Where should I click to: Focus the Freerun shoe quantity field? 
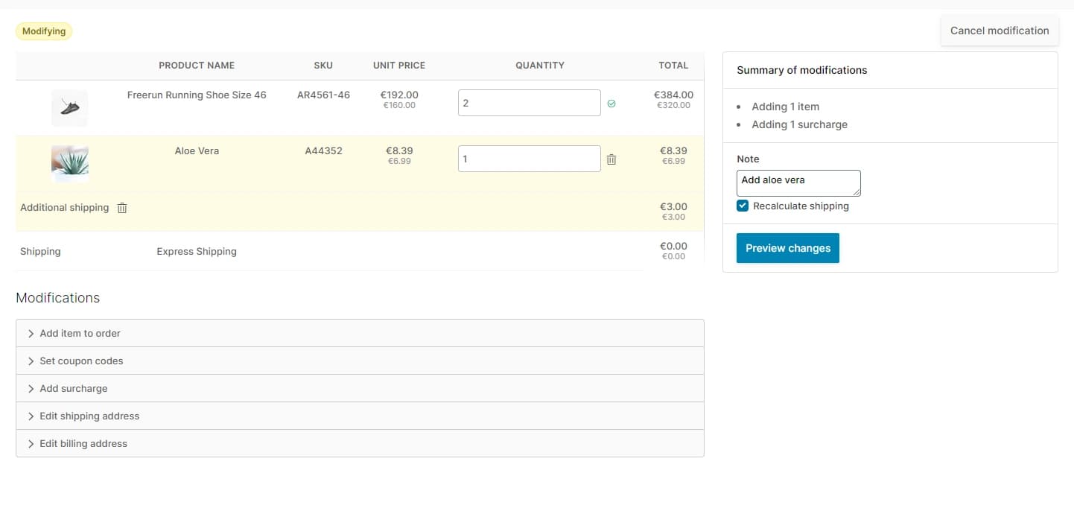click(x=529, y=103)
